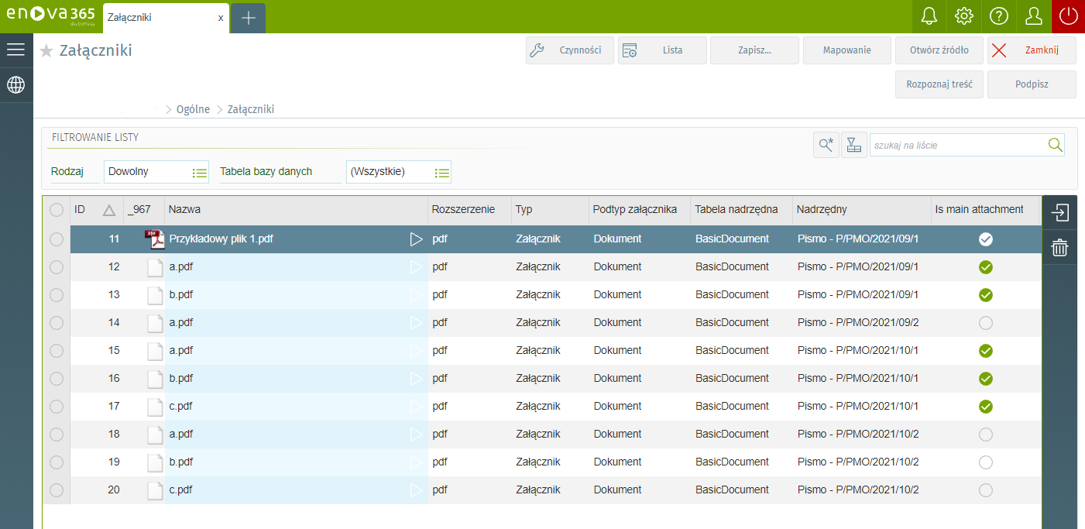Open the notifications bell icon

point(928,16)
